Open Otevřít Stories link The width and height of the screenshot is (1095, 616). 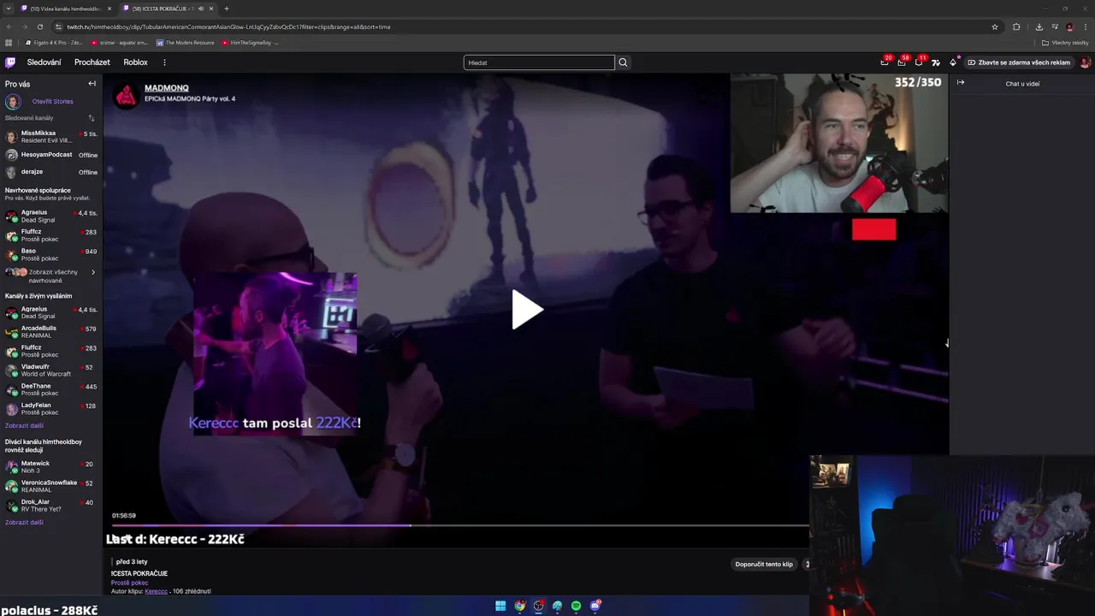click(52, 101)
